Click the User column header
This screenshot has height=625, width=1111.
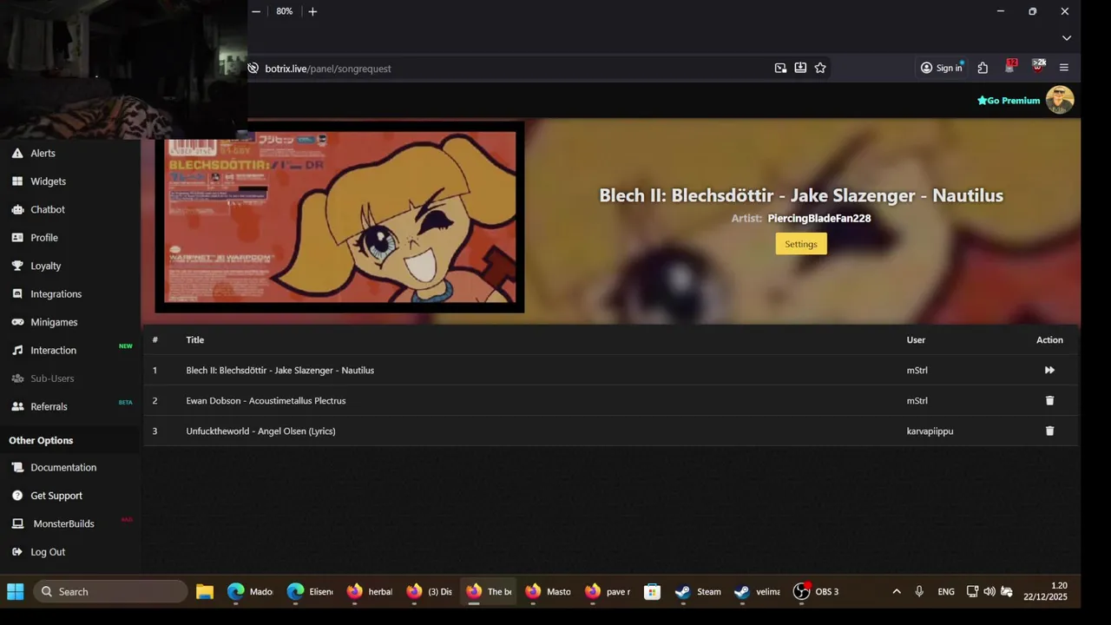(916, 340)
